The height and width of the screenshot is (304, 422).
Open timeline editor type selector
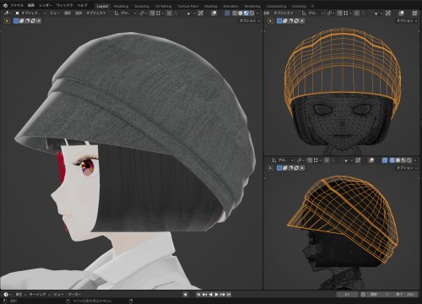tap(8, 295)
